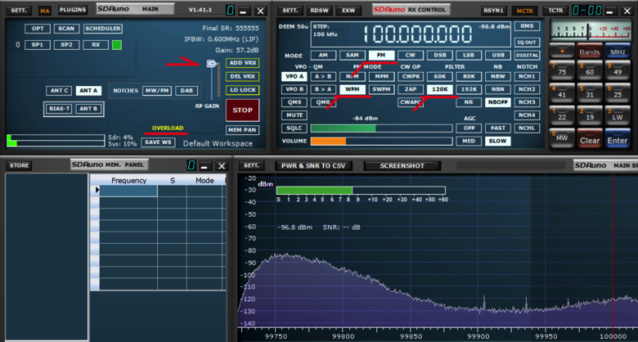Click keypad key 3 (LW band)

[618, 115]
